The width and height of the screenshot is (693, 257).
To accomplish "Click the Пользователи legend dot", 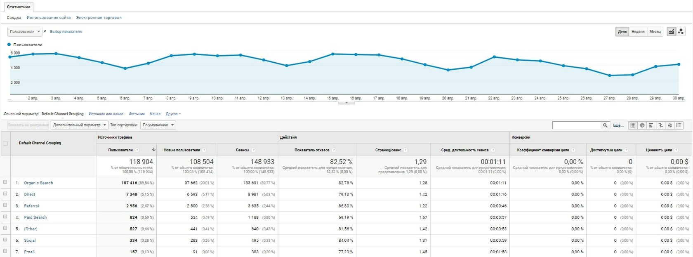I will coord(9,44).
